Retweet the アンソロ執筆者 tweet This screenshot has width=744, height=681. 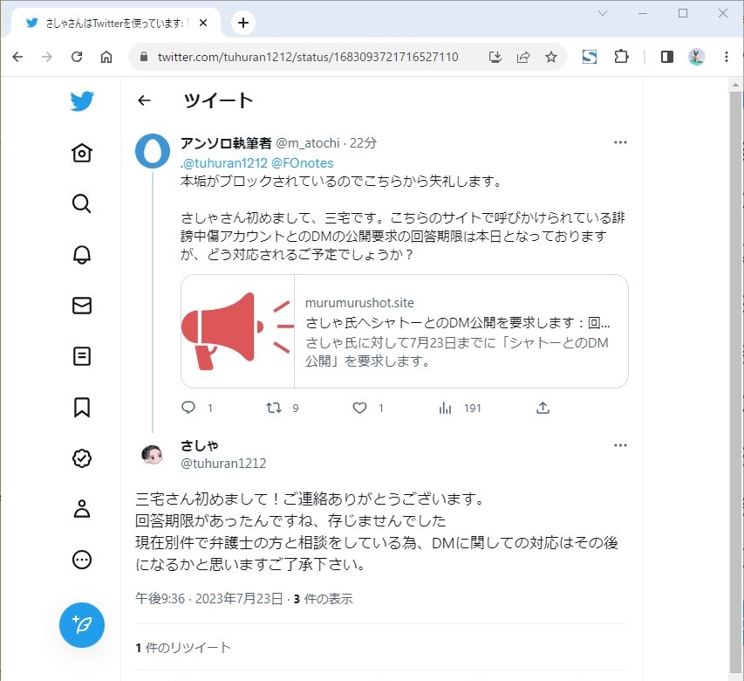[x=274, y=408]
